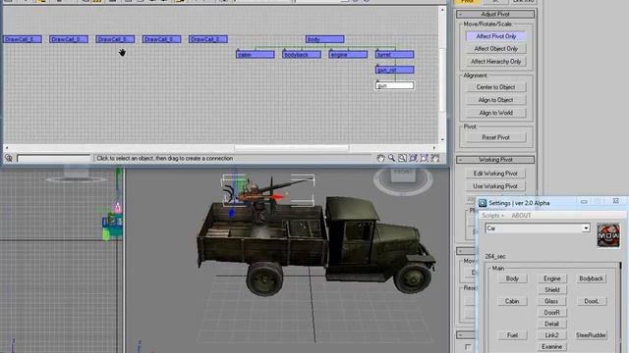The width and height of the screenshot is (629, 353).
Task: Collapse the Working Pivot rollout
Action: [x=495, y=160]
